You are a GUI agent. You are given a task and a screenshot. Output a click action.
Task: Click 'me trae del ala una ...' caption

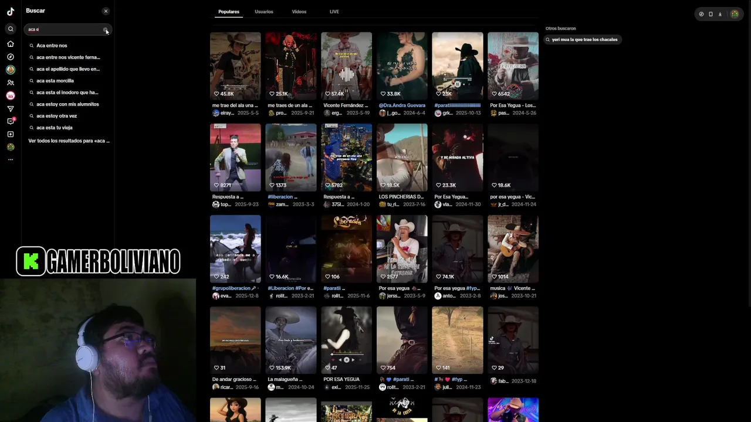(235, 105)
